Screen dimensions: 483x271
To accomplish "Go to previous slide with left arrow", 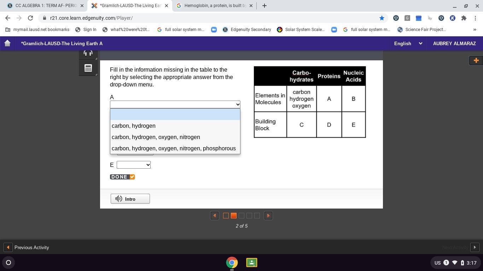I will tap(215, 216).
